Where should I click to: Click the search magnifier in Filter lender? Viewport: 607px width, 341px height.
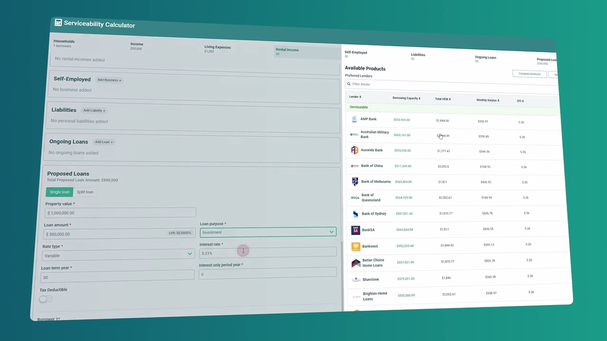click(x=349, y=84)
